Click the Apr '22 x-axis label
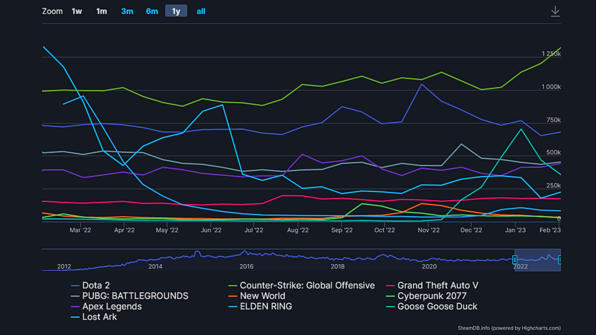This screenshot has height=335, width=596. (124, 230)
